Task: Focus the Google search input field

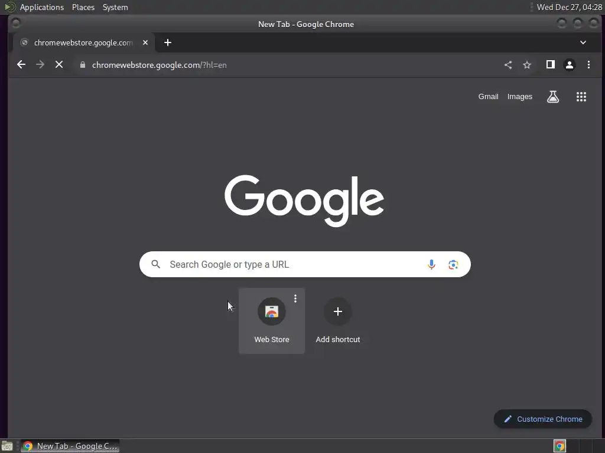Action: (x=305, y=264)
